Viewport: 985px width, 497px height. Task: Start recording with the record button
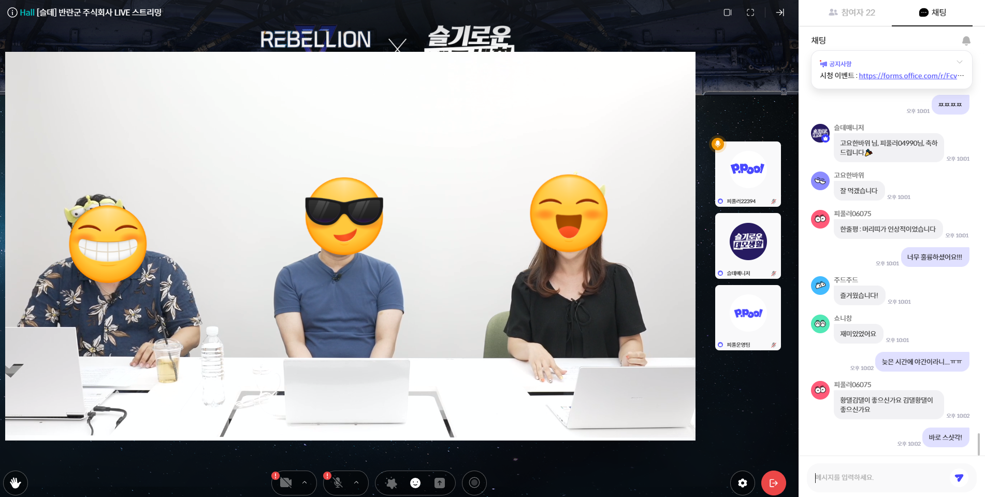point(474,483)
